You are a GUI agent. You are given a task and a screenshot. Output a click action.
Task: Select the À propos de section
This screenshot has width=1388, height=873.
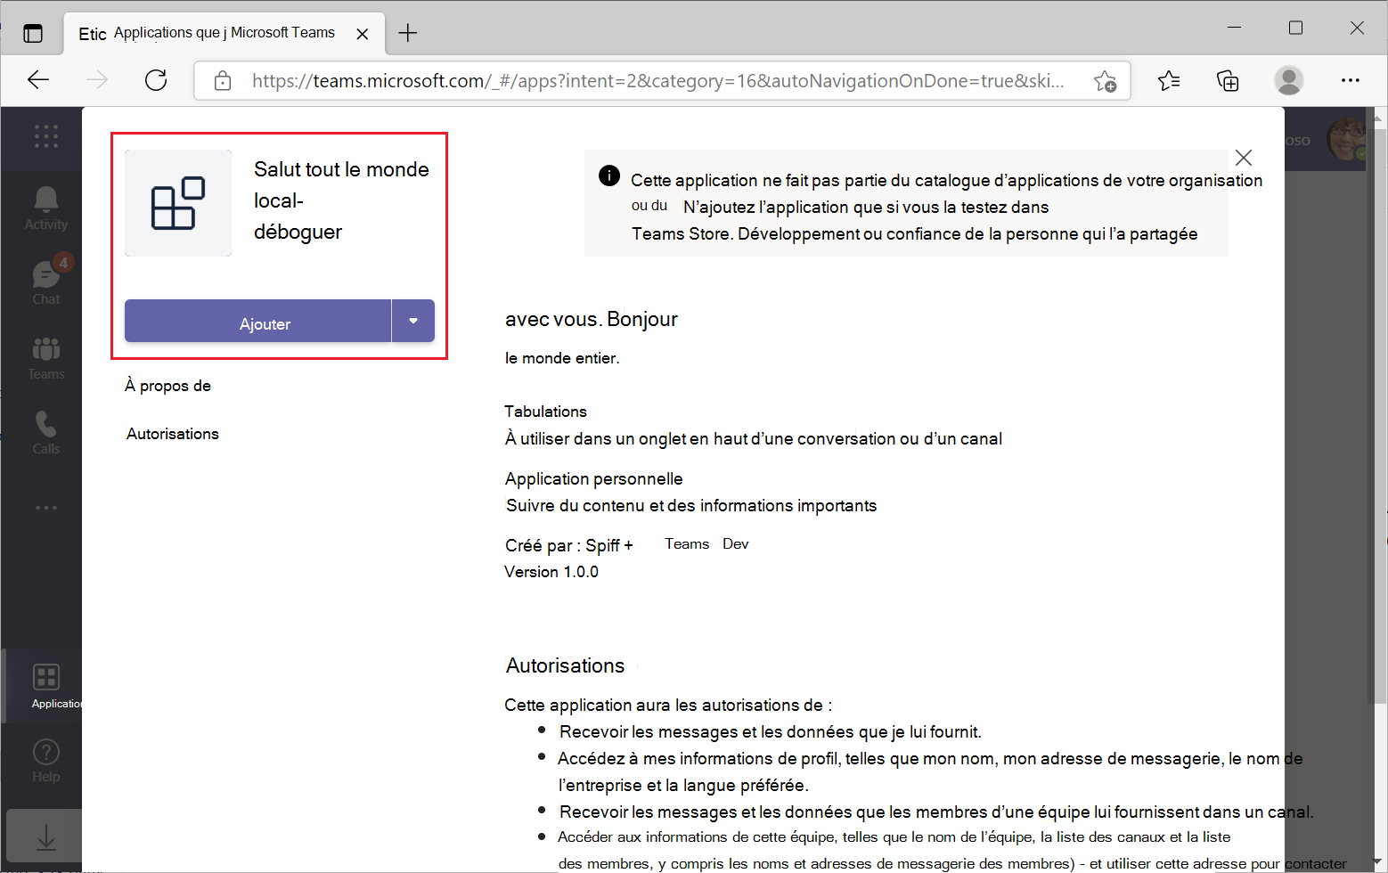tap(168, 386)
